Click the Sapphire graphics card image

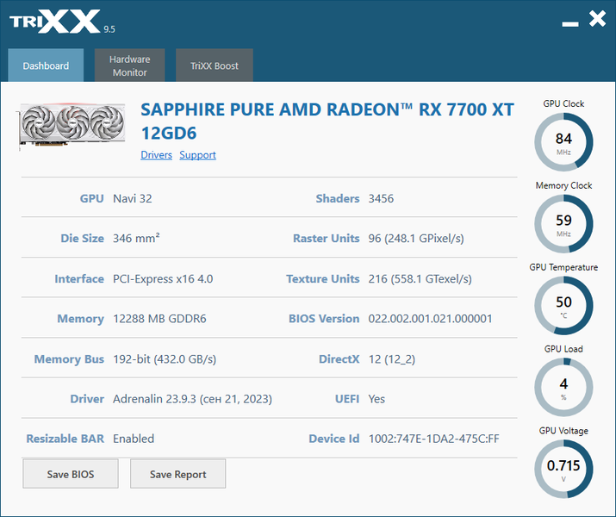[72, 126]
